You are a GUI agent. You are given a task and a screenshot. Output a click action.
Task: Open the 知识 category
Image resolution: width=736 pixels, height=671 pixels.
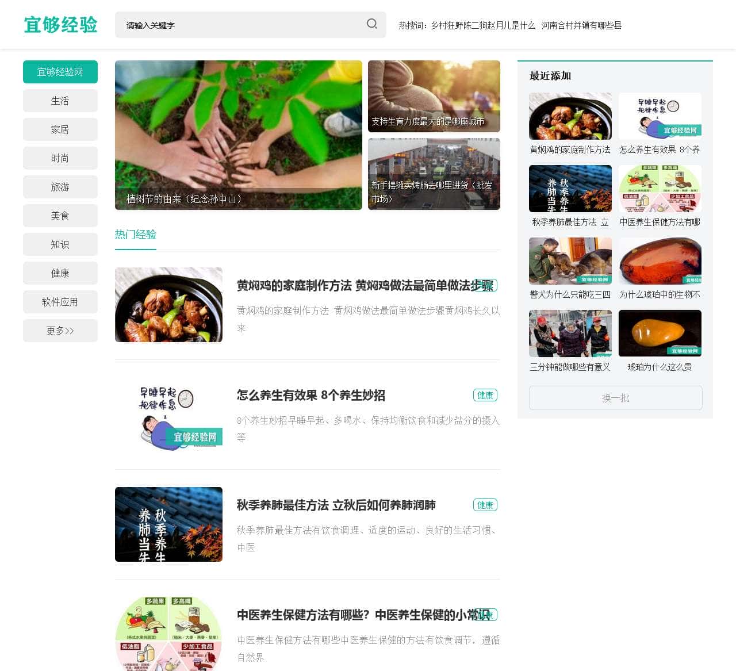pyautogui.click(x=60, y=244)
